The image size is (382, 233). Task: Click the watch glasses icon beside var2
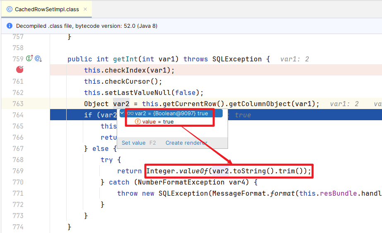coord(130,114)
